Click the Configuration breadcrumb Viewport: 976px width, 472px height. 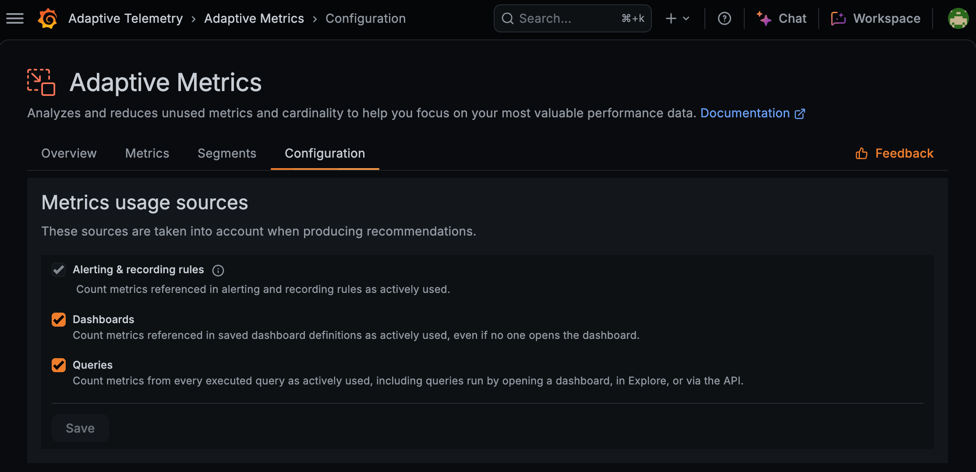366,18
